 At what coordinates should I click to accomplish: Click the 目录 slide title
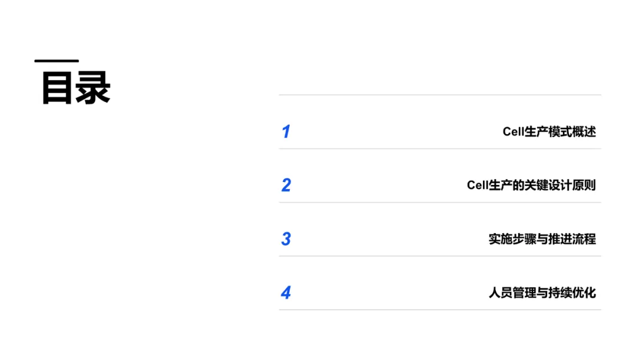pyautogui.click(x=76, y=88)
